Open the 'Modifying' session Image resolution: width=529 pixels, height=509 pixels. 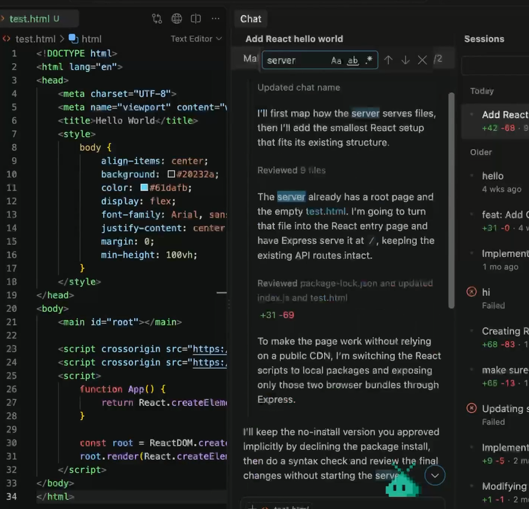pyautogui.click(x=495, y=492)
